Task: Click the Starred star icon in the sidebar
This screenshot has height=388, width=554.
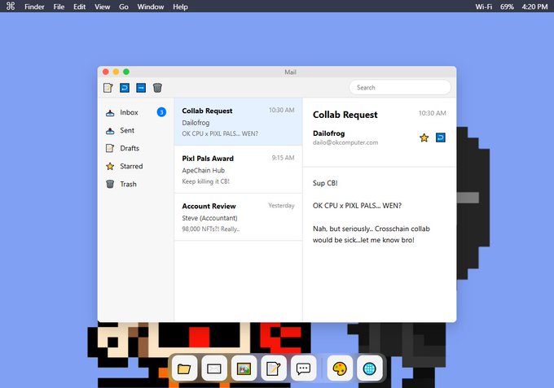Action: 110,166
